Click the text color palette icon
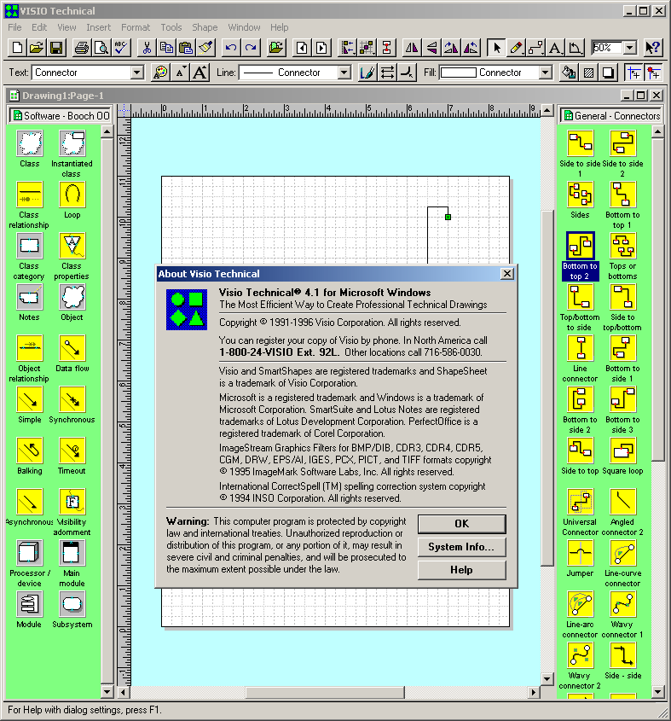 point(160,73)
